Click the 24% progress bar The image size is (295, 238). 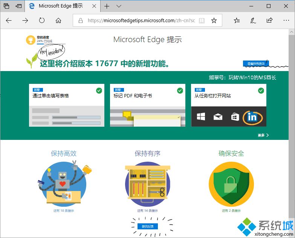coord(51,44)
